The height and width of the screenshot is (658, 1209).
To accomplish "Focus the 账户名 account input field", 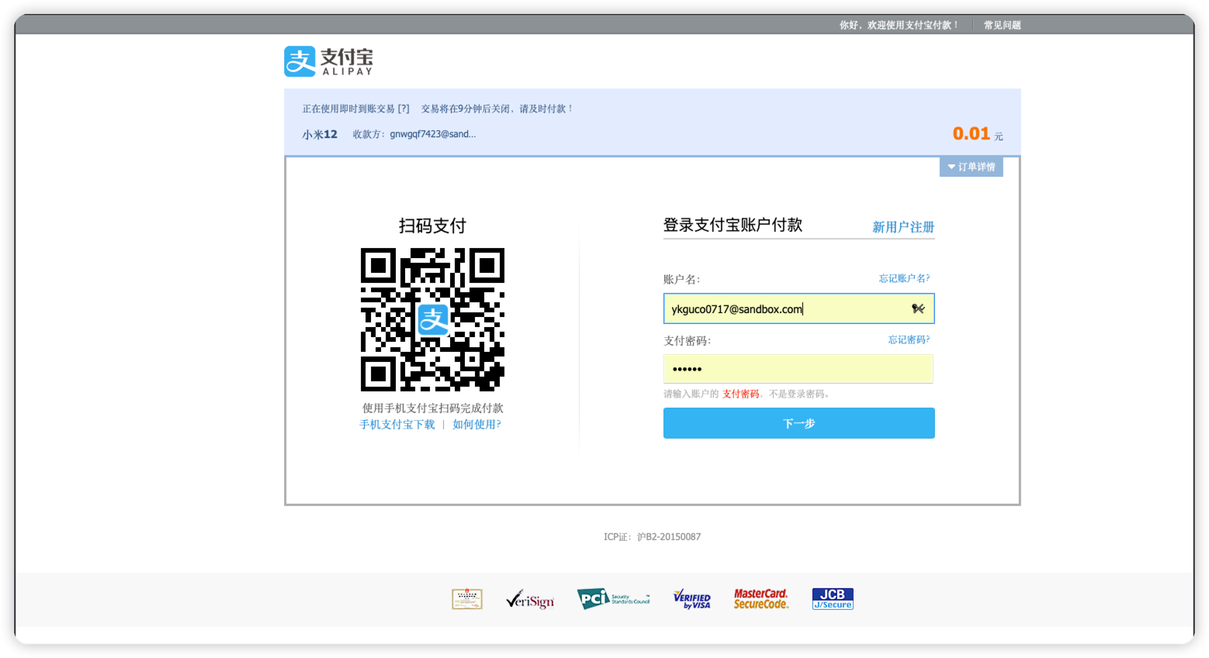I will 798,308.
